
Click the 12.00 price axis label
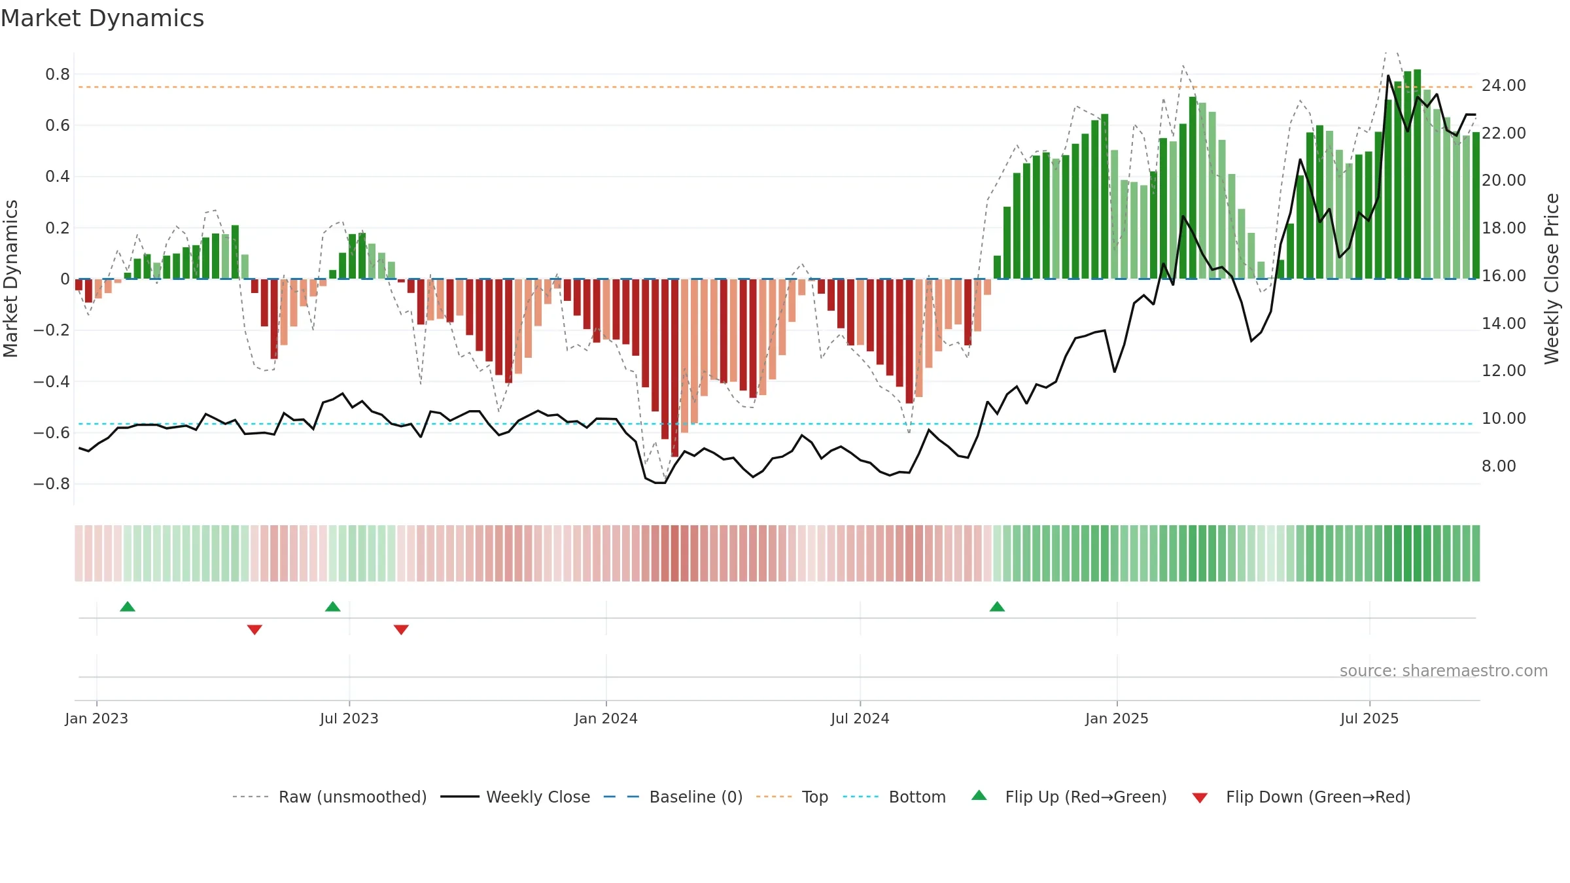coord(1504,371)
